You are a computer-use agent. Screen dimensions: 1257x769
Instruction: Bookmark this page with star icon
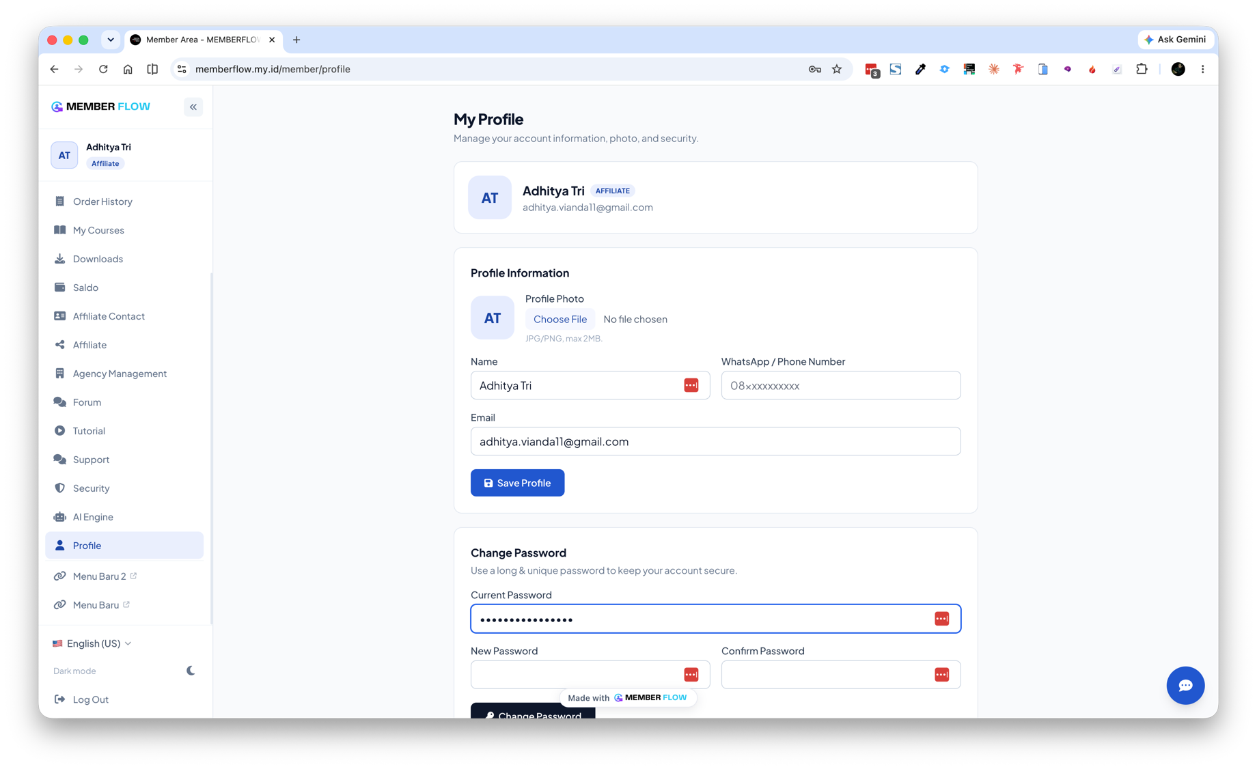point(837,69)
